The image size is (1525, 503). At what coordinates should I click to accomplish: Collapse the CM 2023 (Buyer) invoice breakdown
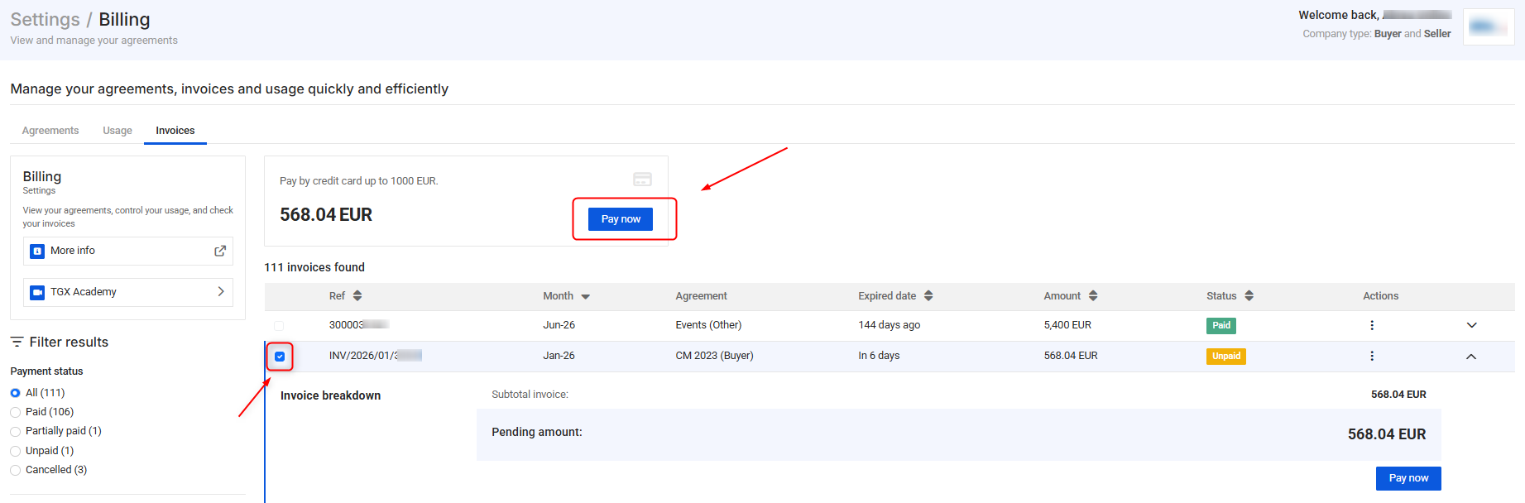(x=1471, y=357)
